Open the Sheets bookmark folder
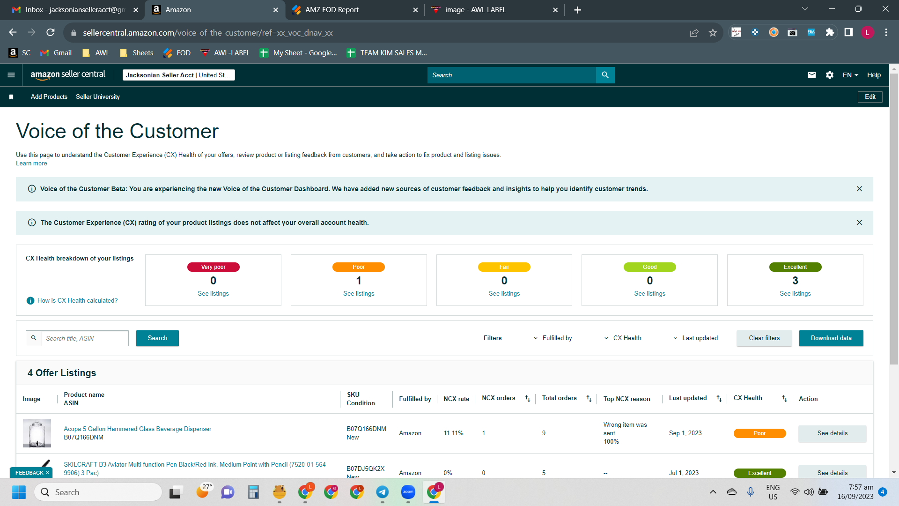 [x=137, y=53]
